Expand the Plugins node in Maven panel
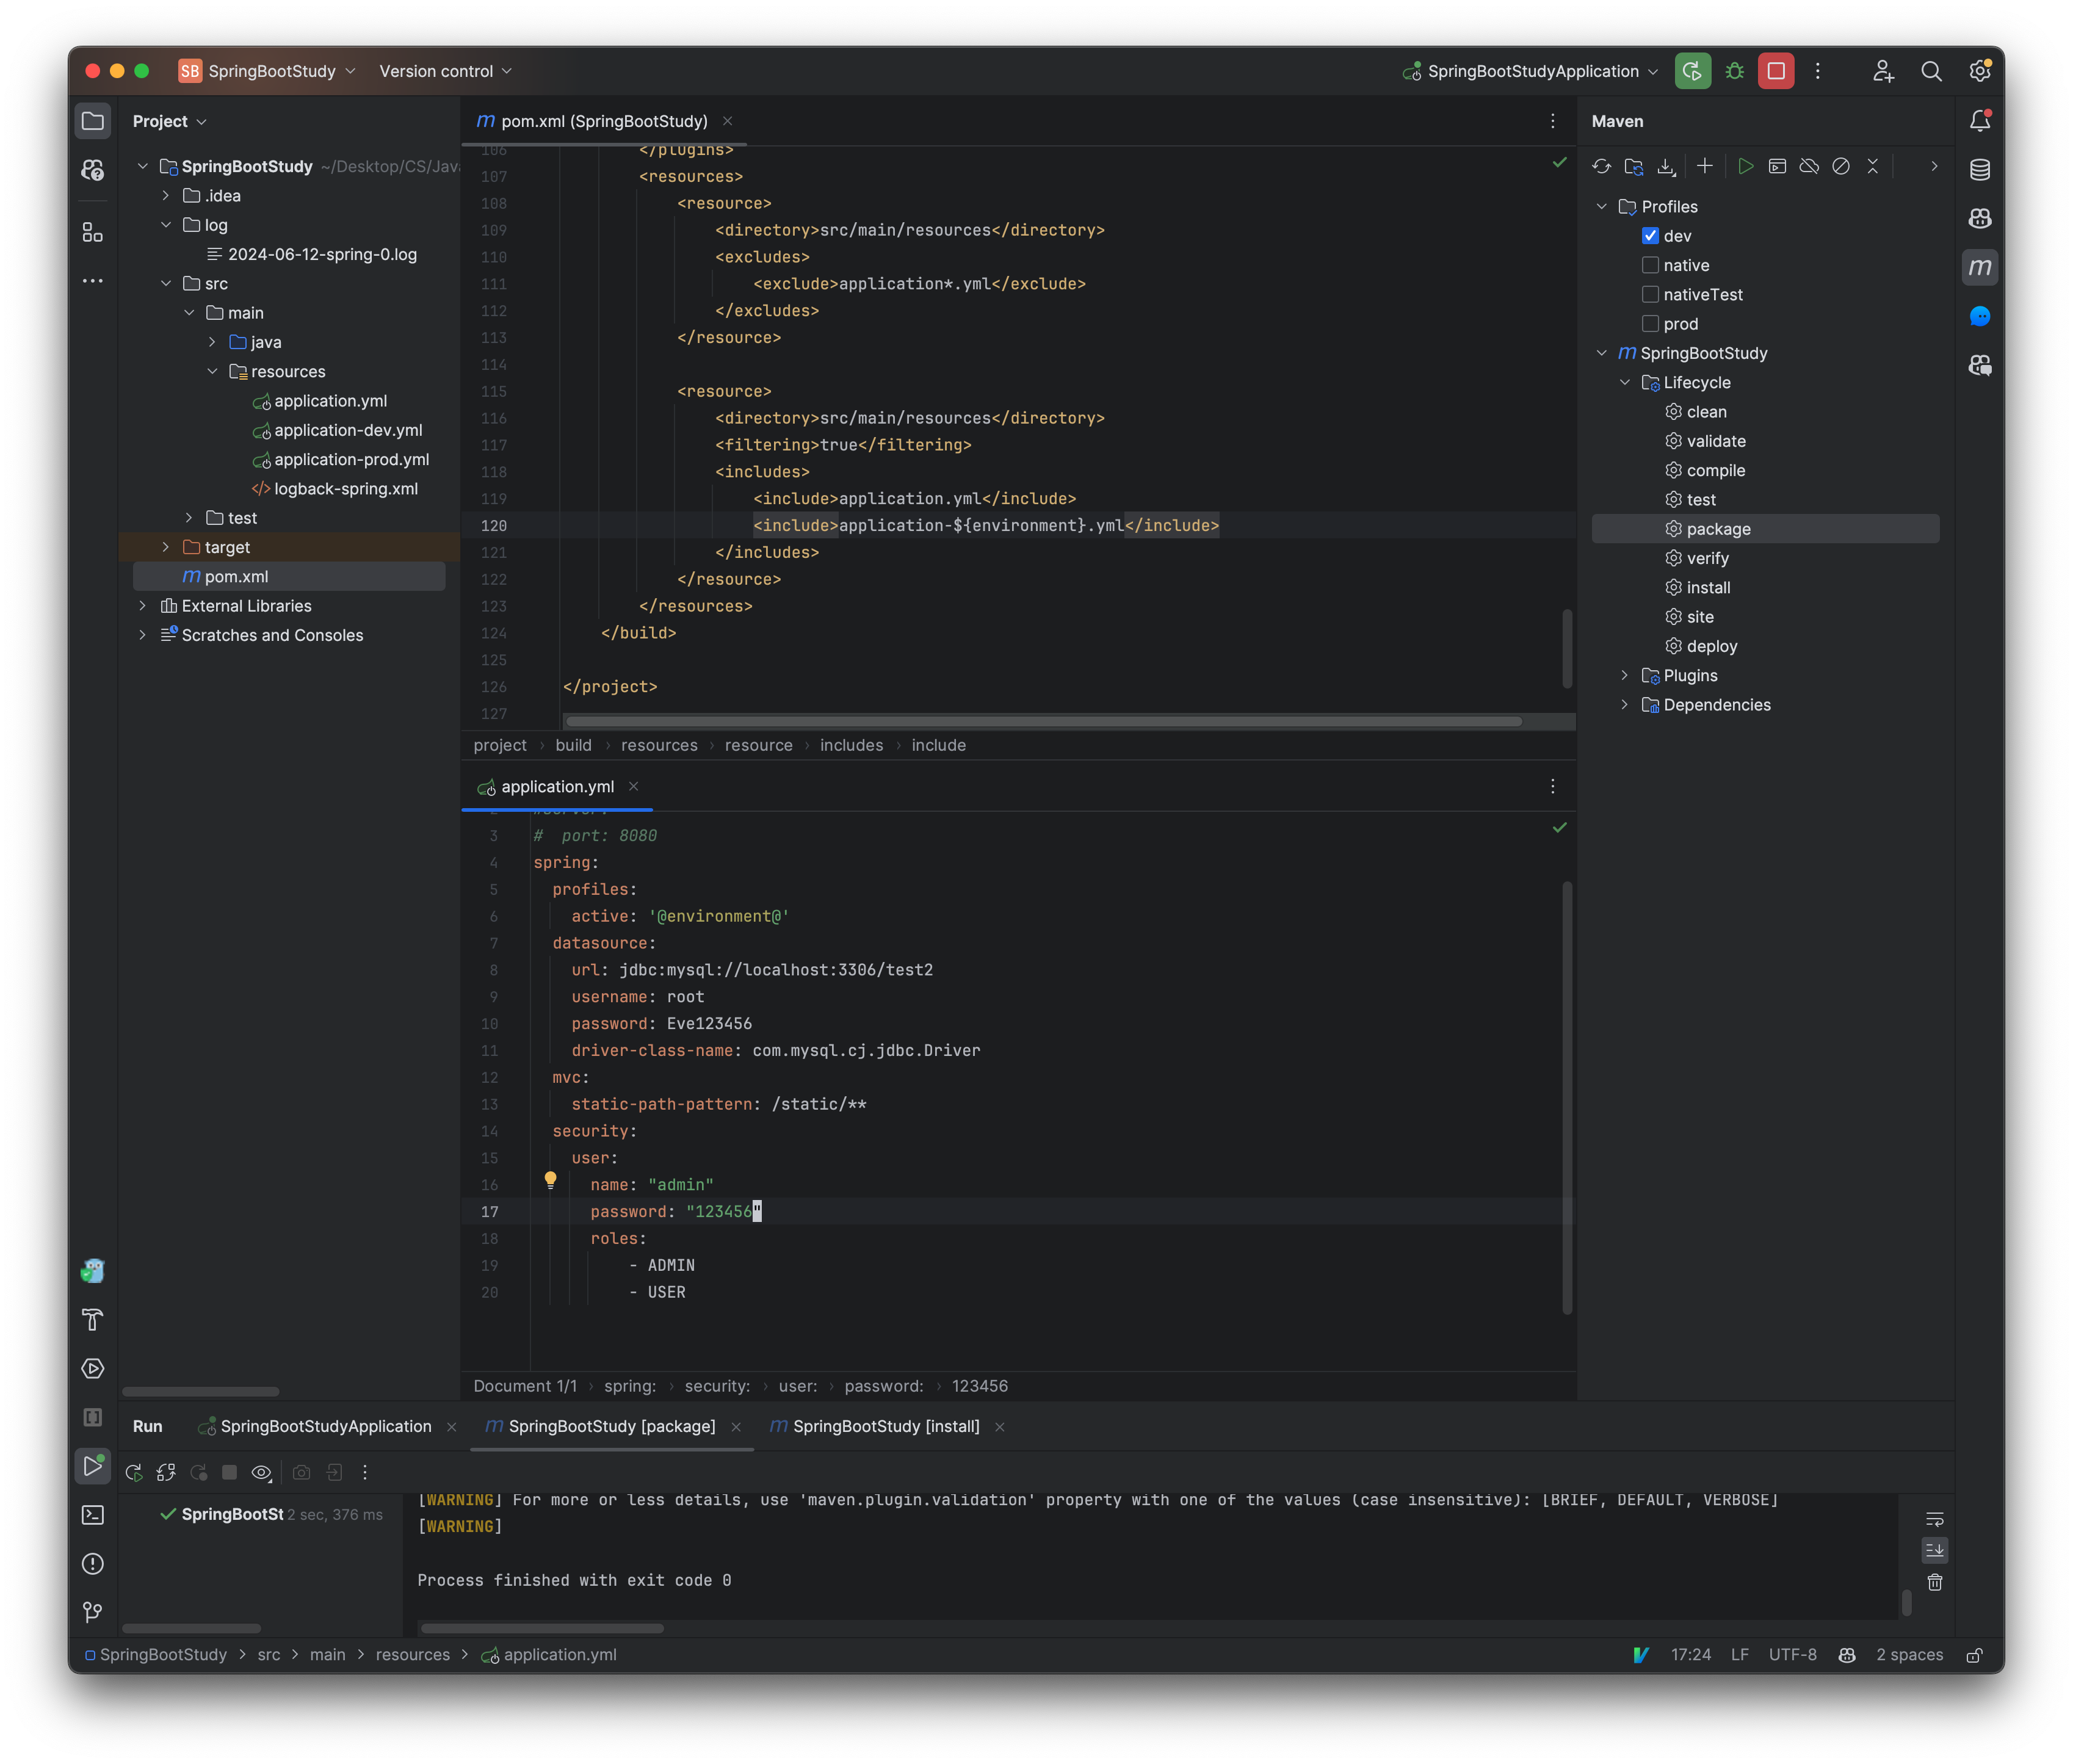Viewport: 2073px width, 1764px height. click(1625, 675)
